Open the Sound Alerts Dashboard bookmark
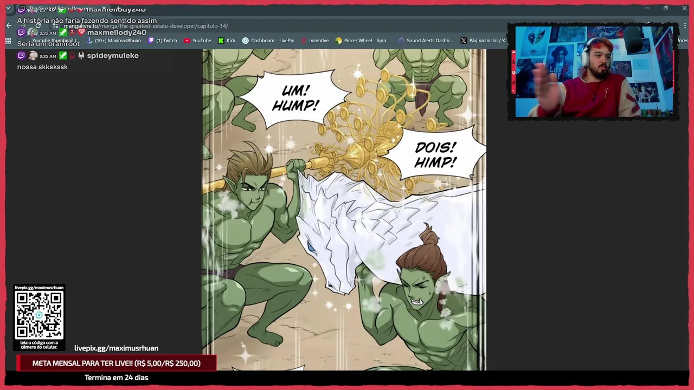This screenshot has height=390, width=694. [426, 41]
